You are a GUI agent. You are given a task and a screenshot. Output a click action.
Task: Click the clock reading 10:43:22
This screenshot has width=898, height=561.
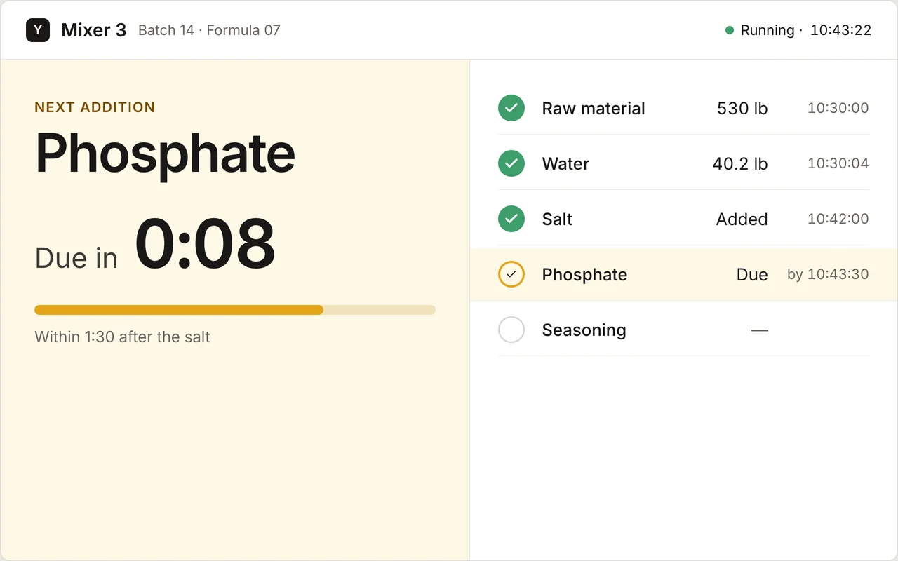840,30
